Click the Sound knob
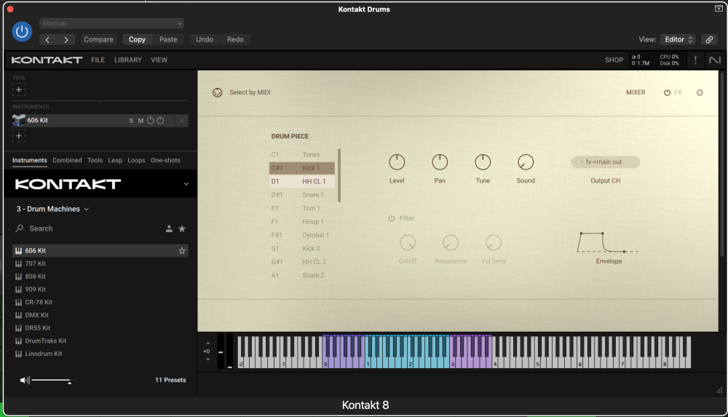728x417 pixels. 526,162
